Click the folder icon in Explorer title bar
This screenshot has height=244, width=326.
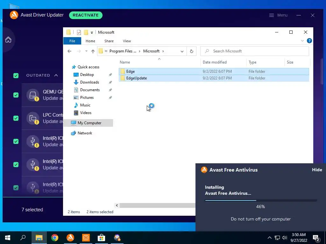[69, 32]
